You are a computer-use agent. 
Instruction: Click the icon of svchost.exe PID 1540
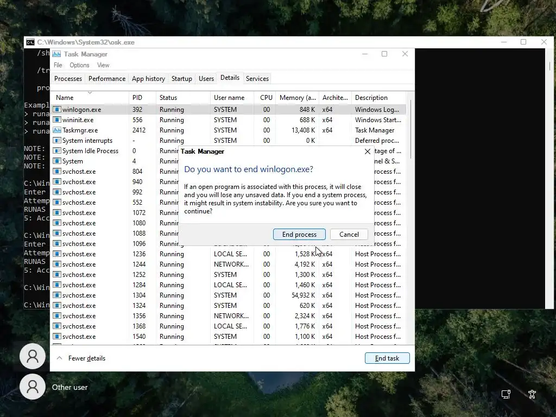point(56,336)
